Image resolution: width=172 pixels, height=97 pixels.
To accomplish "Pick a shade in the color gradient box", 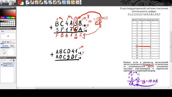I will 8,13.
